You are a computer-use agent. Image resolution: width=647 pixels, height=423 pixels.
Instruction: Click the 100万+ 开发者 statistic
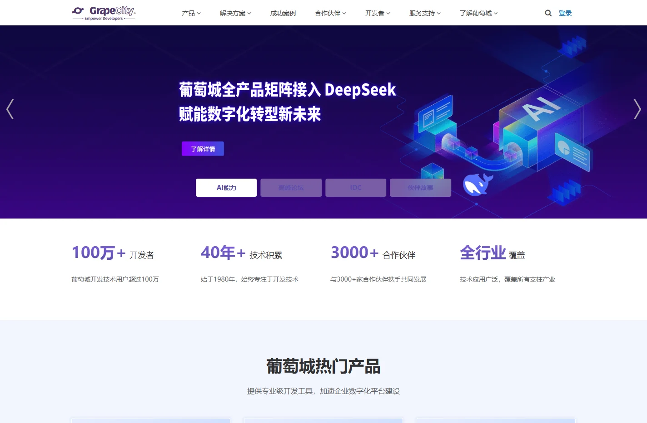pos(113,253)
